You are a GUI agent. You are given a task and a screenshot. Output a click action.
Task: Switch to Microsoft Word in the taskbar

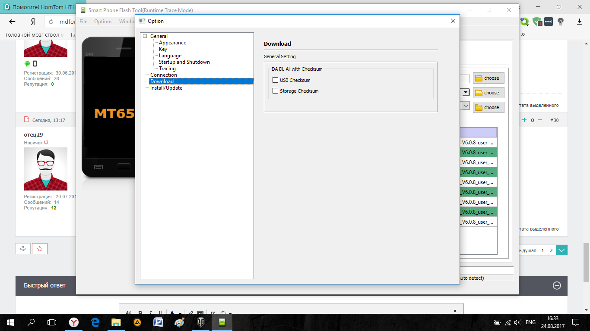tap(158, 322)
